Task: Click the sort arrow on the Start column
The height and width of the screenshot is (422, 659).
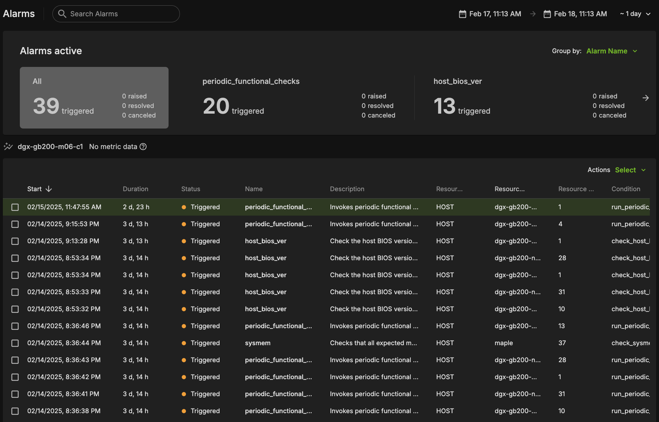Action: tap(48, 189)
